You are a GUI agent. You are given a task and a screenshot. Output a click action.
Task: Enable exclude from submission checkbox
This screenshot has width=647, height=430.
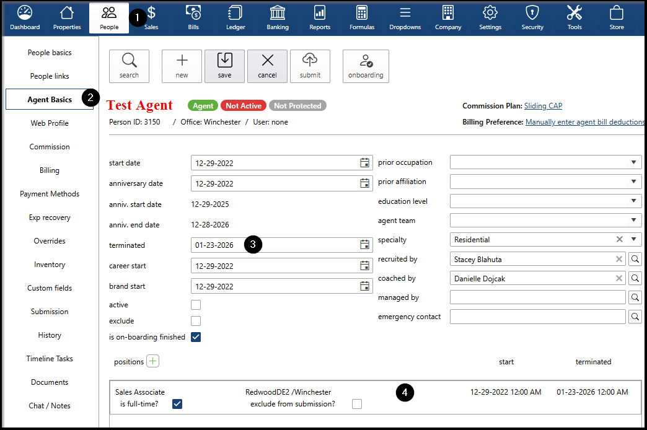click(x=357, y=404)
